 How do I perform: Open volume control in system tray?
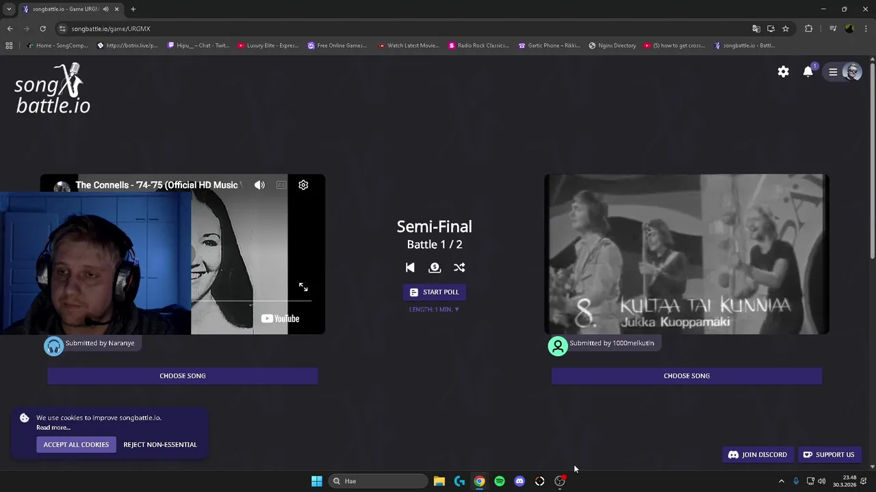(x=821, y=481)
